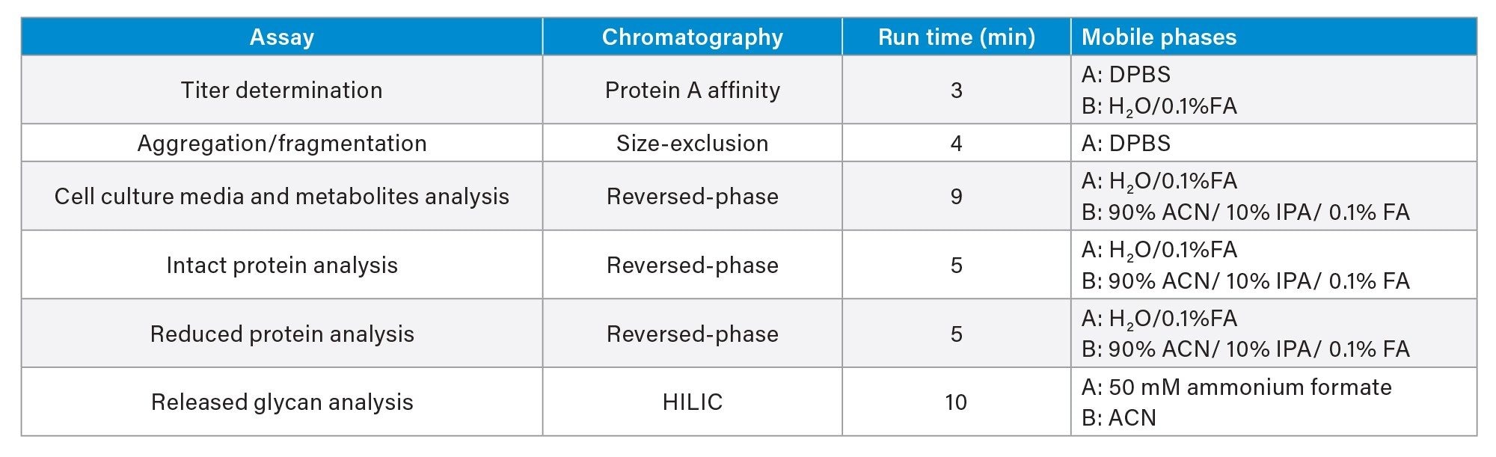Image resolution: width=1496 pixels, height=457 pixels.
Task: Click the Aggregation/fragmentation assay cell
Action: [281, 144]
